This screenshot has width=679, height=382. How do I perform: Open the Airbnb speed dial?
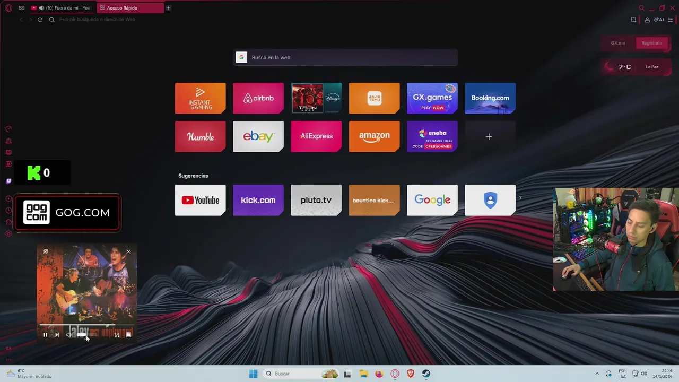tap(258, 98)
